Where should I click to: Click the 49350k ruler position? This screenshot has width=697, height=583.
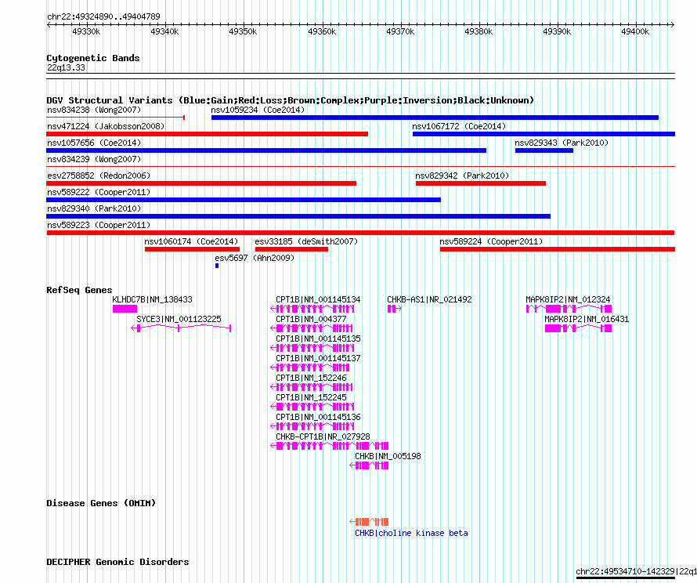pyautogui.click(x=243, y=31)
